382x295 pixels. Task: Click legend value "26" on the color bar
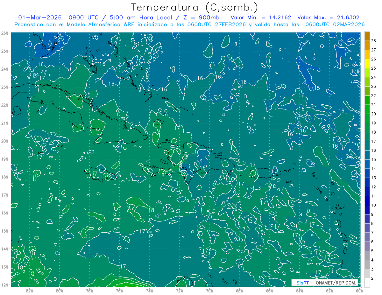[373, 59]
